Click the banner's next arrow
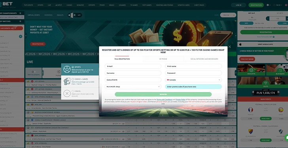The image size is (288, 148). pyautogui.click(x=236, y=36)
